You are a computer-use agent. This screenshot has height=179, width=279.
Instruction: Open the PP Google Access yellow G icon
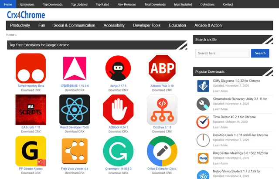[31, 151]
